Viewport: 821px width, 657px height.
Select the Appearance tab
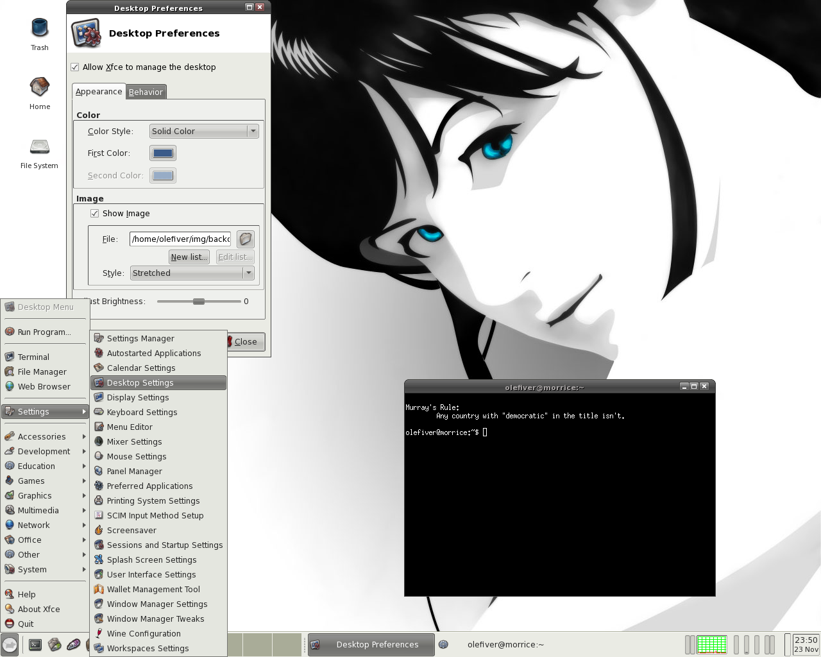click(x=99, y=91)
